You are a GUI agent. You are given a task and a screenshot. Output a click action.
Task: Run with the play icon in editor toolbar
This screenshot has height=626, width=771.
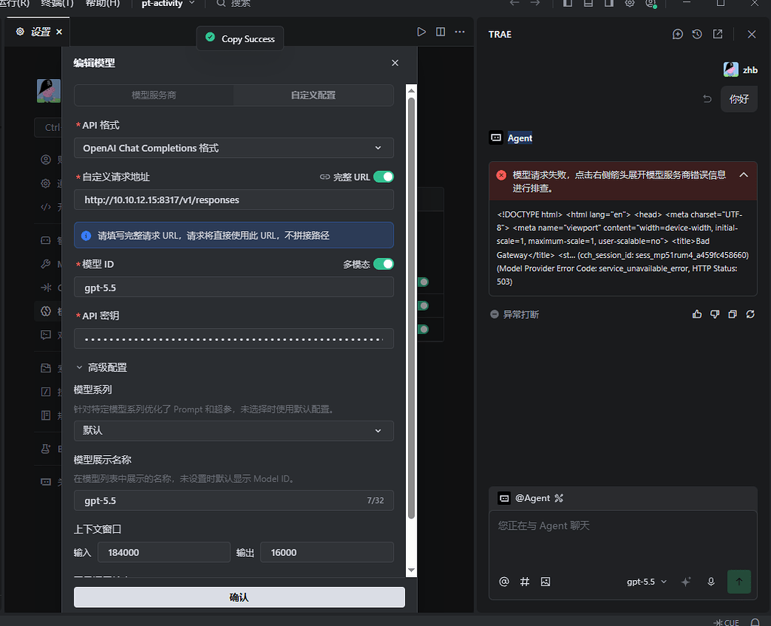pyautogui.click(x=422, y=32)
